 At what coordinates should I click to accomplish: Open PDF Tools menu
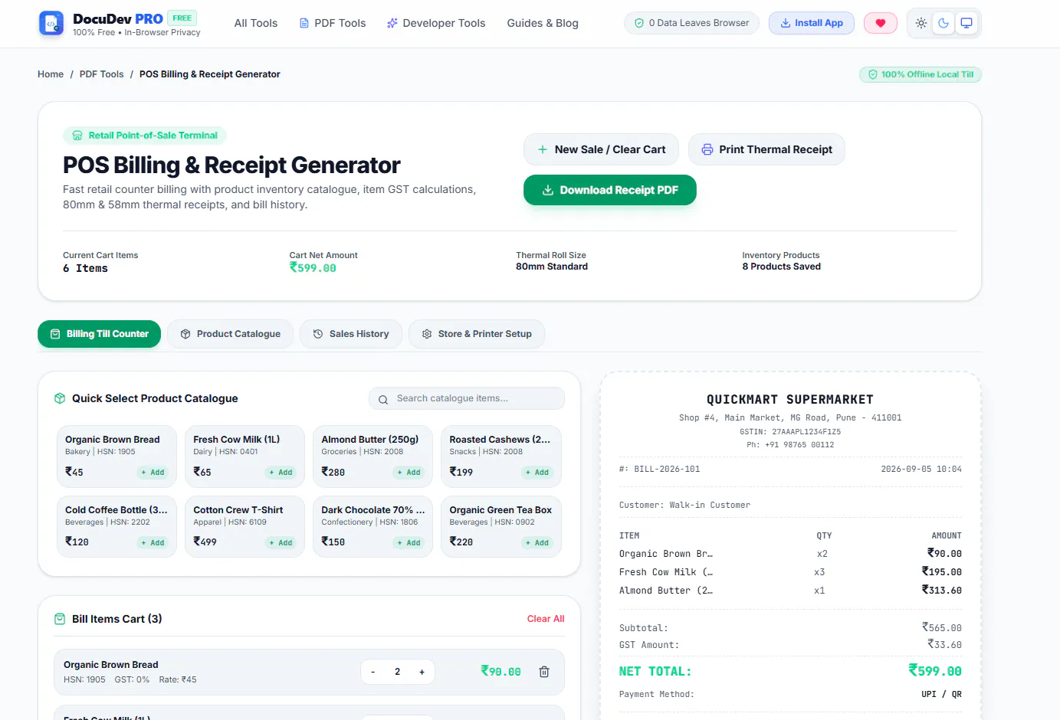(333, 23)
